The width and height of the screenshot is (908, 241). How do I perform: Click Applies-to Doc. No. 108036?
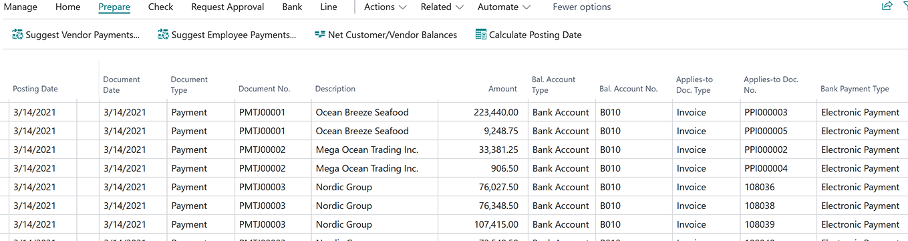(x=760, y=187)
